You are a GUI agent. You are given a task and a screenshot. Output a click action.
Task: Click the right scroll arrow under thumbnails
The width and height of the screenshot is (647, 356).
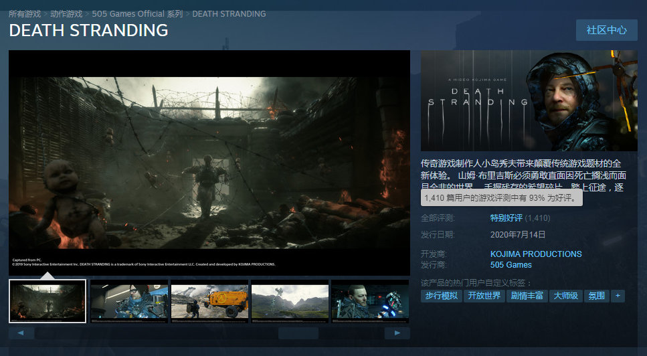[397, 333]
